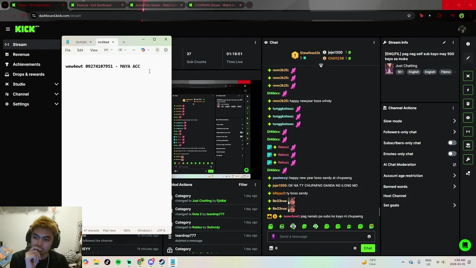Open the Notepad View menu
The image size is (476, 268).
94,50
